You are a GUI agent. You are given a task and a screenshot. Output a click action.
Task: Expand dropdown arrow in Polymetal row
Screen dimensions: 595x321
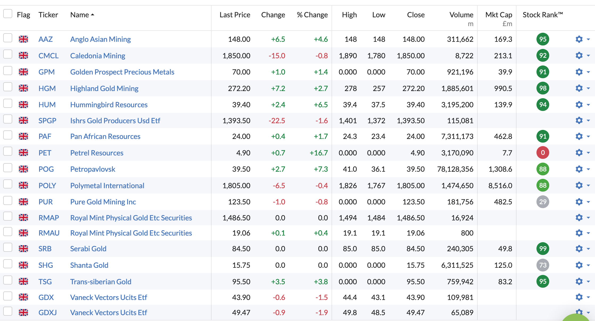pos(588,186)
